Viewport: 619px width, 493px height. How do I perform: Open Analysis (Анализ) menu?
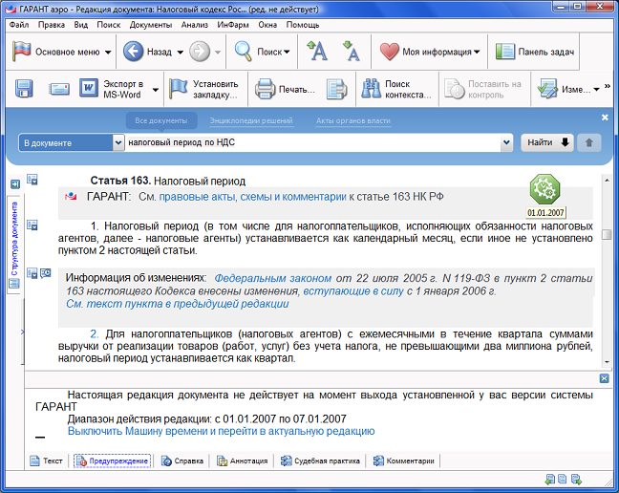pyautogui.click(x=194, y=24)
